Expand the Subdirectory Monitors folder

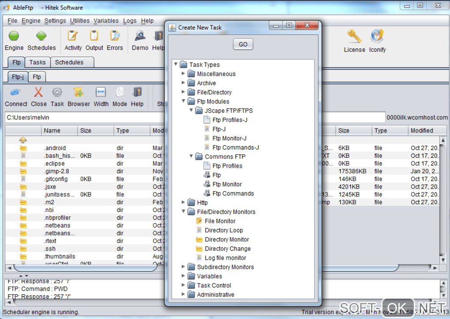(184, 267)
